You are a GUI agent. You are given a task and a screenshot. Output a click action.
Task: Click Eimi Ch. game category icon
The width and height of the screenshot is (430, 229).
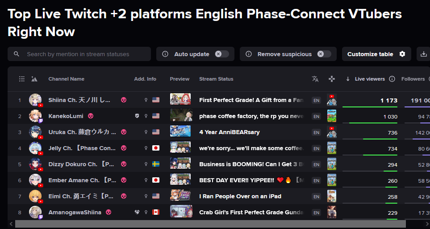[x=332, y=196]
